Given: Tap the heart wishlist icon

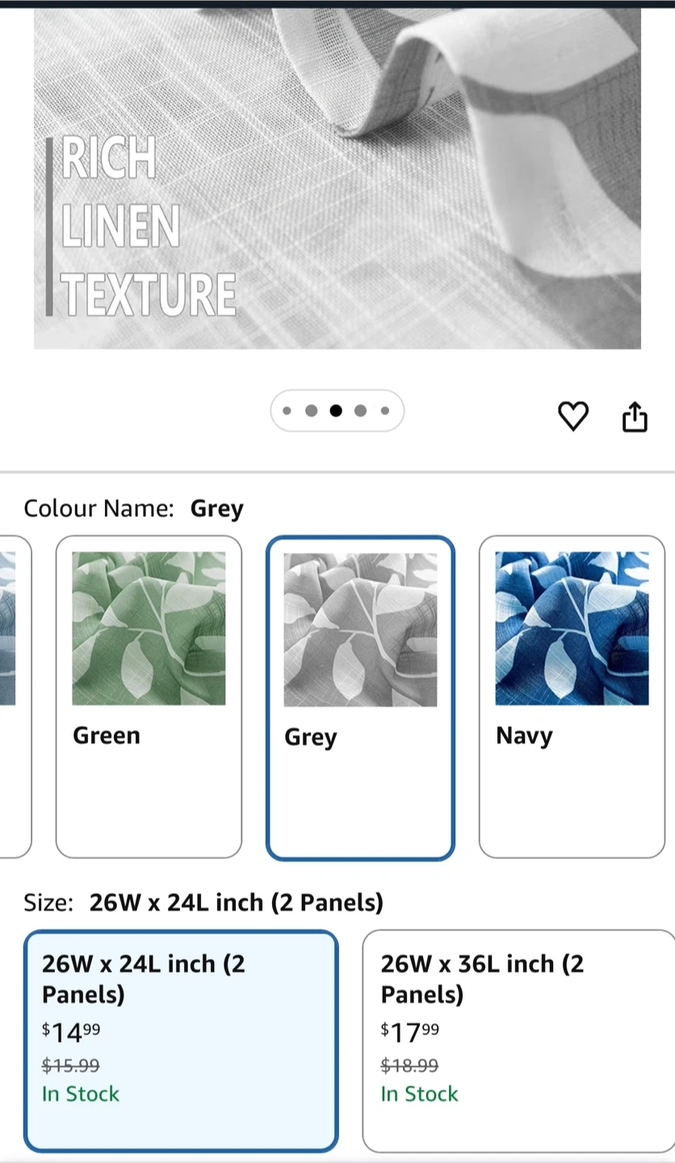Looking at the screenshot, I should (573, 416).
